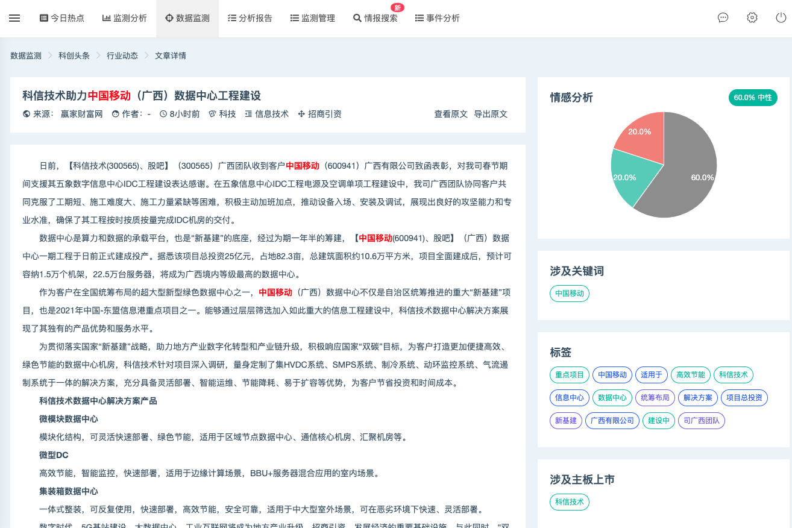Click the 中国移动 keyword tag under 涉及关键词
Screen dimensions: 792x528
pos(569,294)
